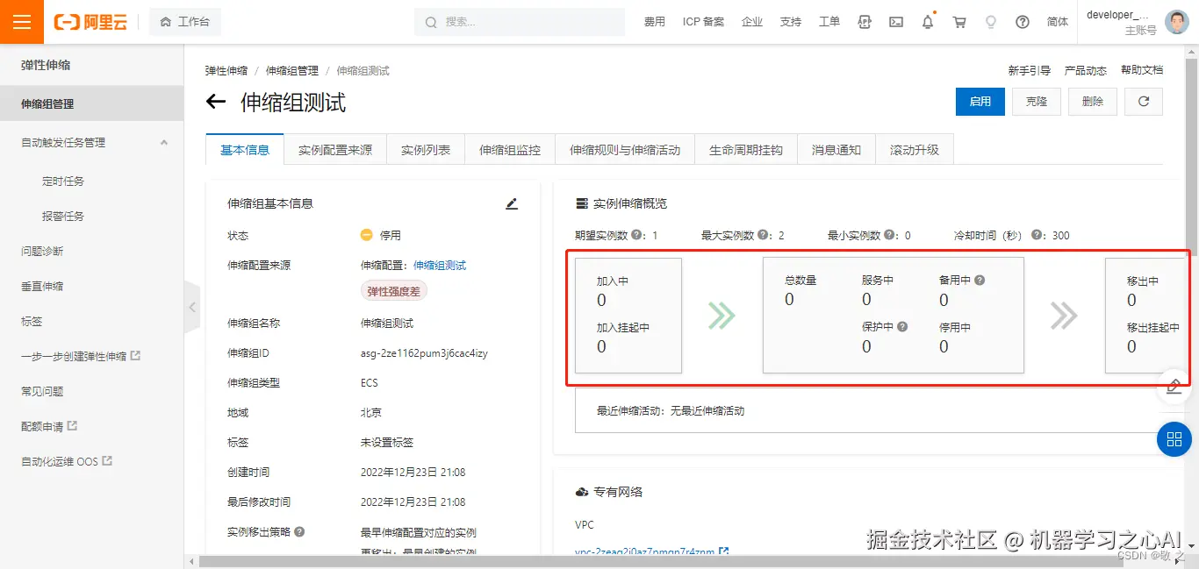Viewport: 1199px width, 569px height.
Task: Open the notifications bell icon
Action: 927,21
